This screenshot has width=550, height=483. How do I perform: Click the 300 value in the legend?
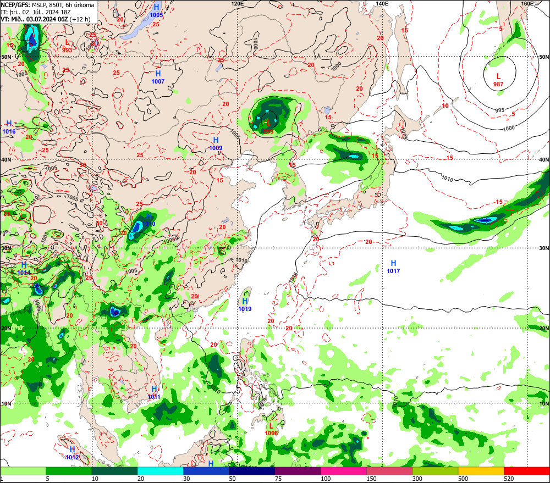coord(417,479)
